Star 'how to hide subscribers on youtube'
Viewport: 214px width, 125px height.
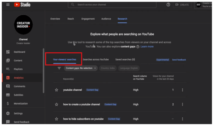click(x=57, y=119)
